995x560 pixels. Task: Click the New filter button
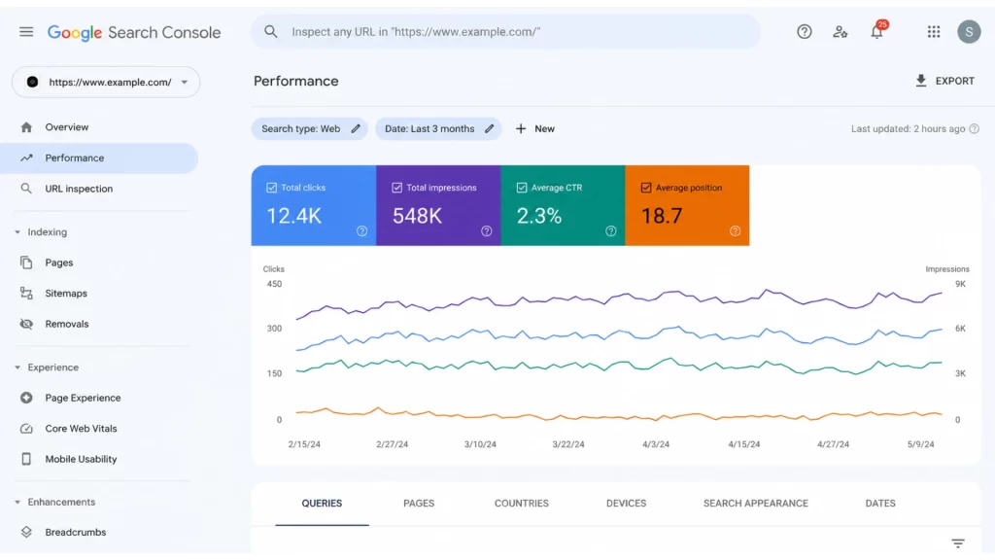coord(535,129)
